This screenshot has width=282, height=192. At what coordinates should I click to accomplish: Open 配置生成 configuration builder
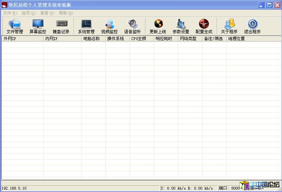pyautogui.click(x=204, y=26)
